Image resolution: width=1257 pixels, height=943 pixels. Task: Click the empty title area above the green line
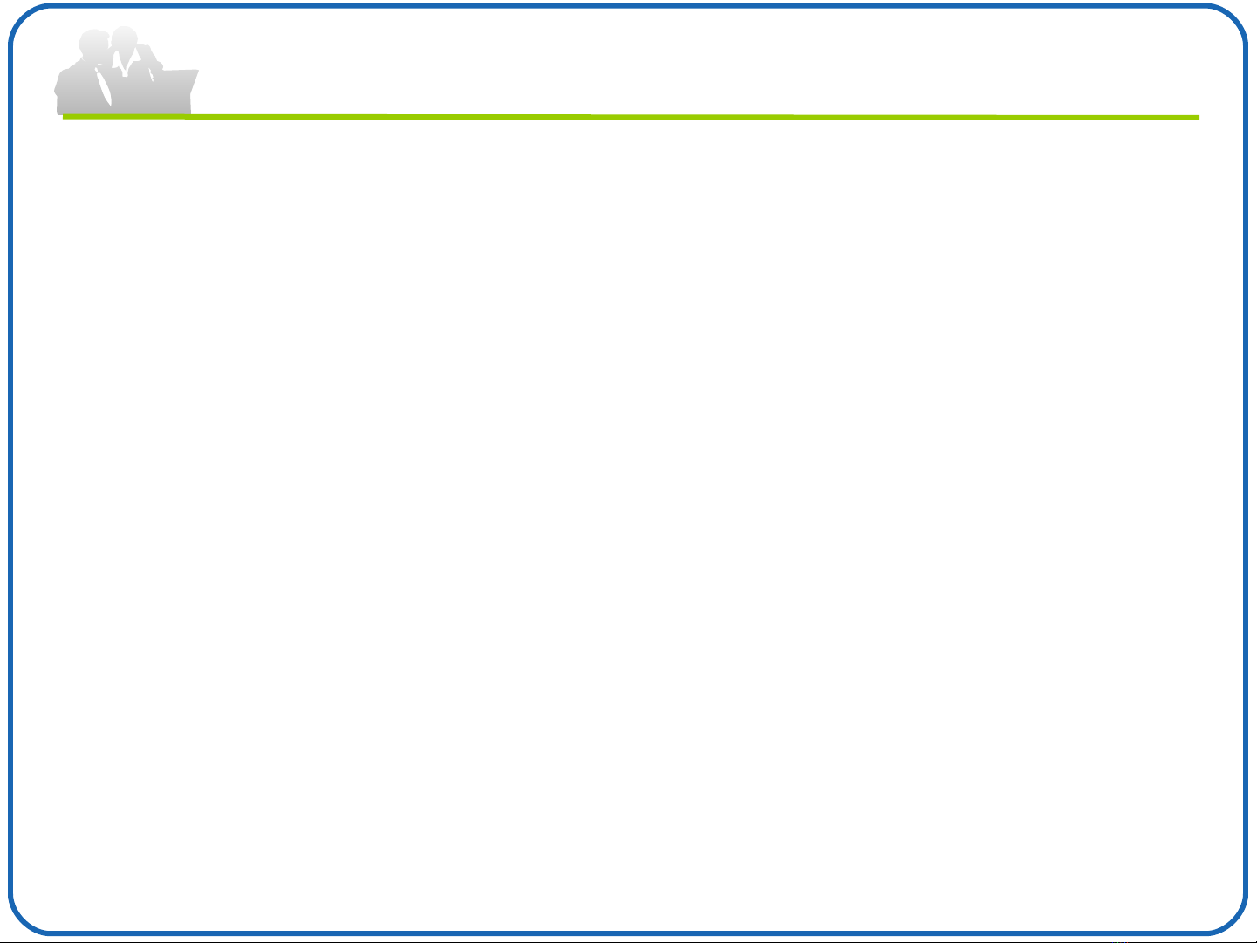click(698, 70)
